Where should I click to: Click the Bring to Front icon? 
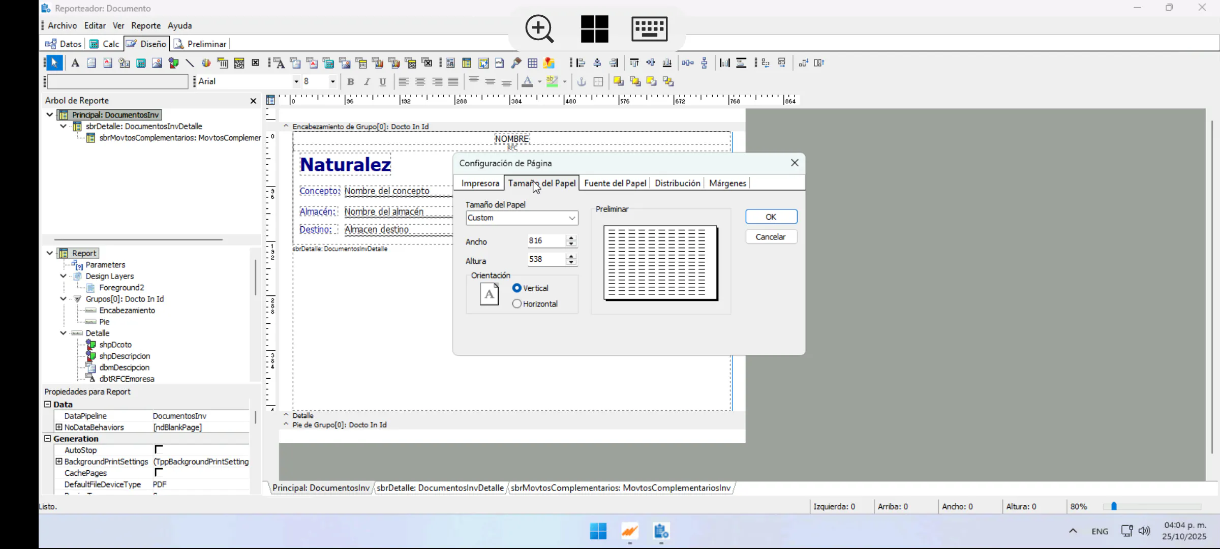(x=618, y=82)
